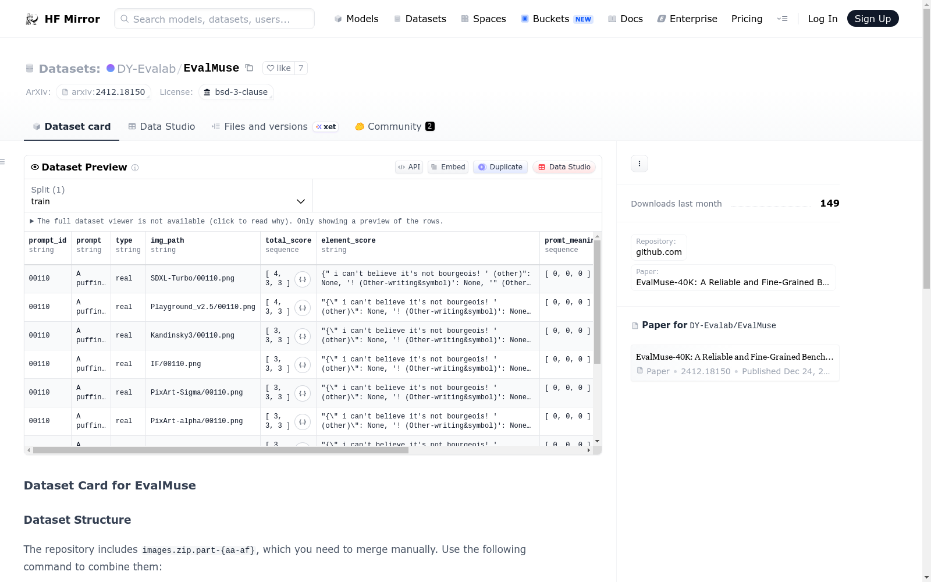Click the Sign Up button
This screenshot has height=582, width=931.
pos(873,19)
